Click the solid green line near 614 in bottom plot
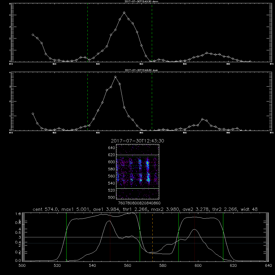Viewport: 275px width, 275px height. coord(223,237)
